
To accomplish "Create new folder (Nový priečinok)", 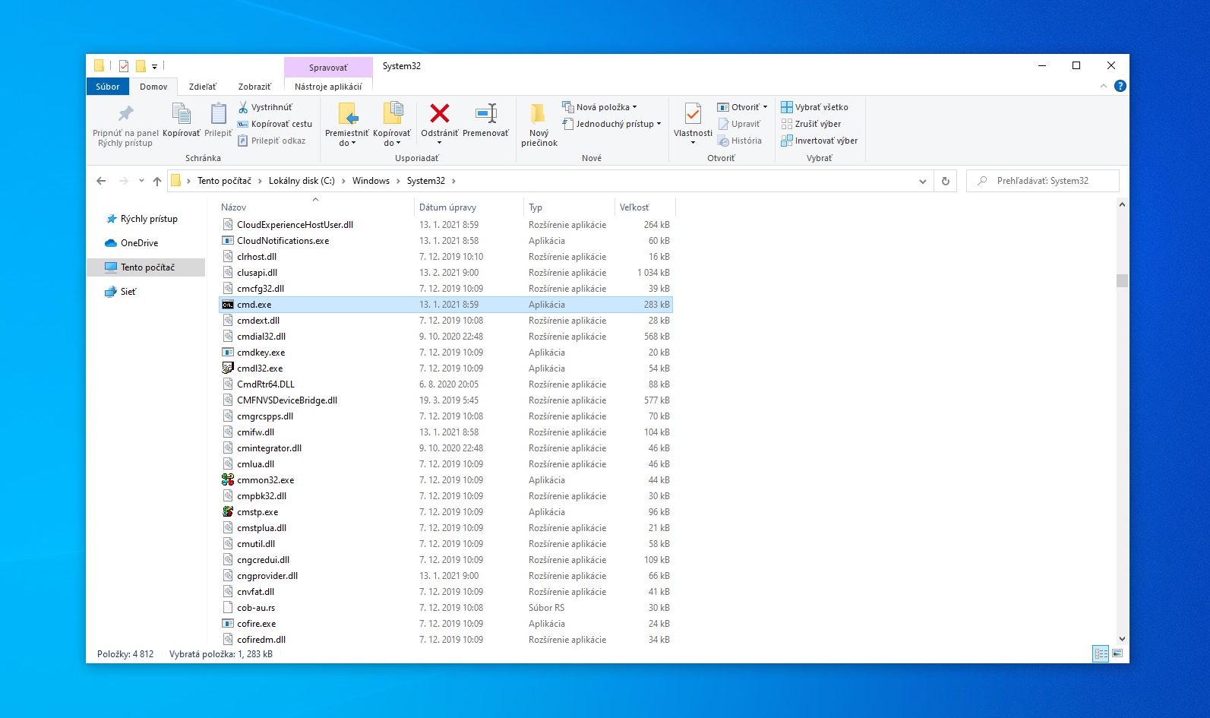I will [x=539, y=125].
